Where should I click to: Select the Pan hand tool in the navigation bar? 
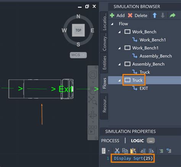[93, 90]
